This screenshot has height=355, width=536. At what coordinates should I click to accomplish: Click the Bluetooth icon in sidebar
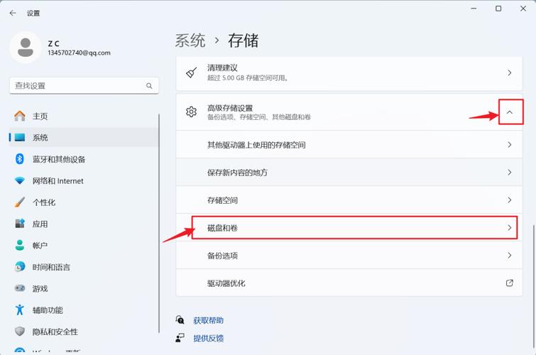(x=20, y=159)
